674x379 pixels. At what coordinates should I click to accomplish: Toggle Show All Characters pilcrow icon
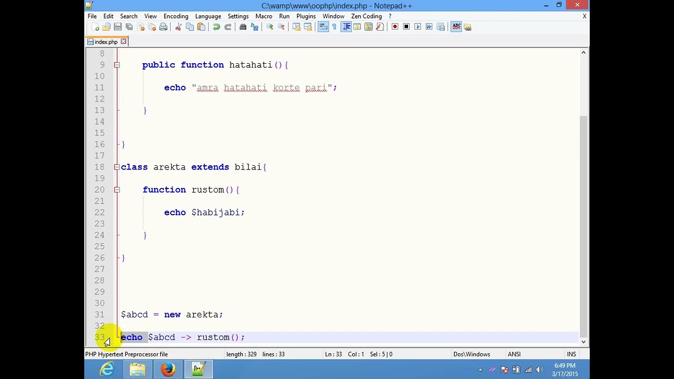334,27
